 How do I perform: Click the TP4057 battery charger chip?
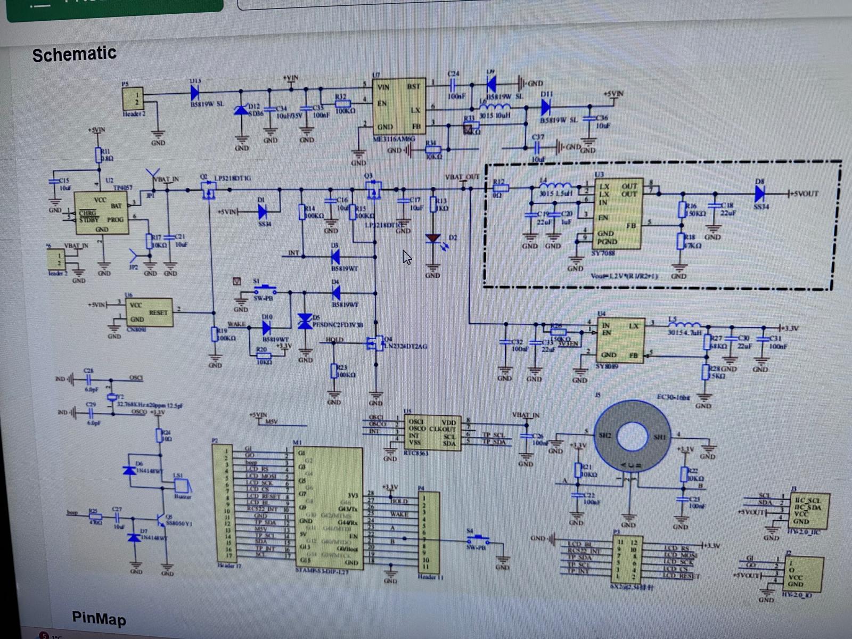(101, 214)
